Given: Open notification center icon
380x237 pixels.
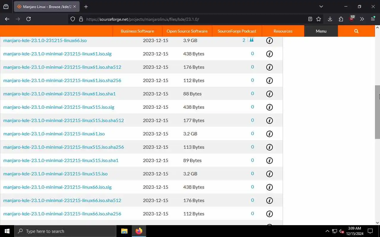Looking at the screenshot, I should point(370,231).
